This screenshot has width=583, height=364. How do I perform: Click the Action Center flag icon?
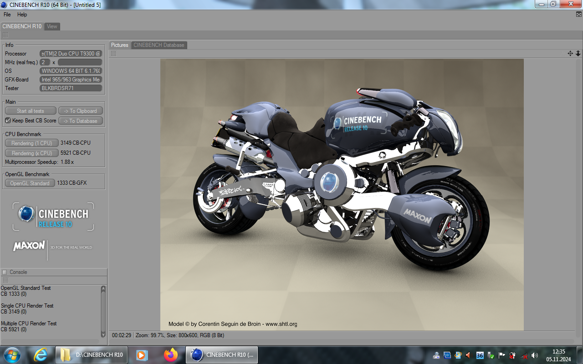coord(501,355)
